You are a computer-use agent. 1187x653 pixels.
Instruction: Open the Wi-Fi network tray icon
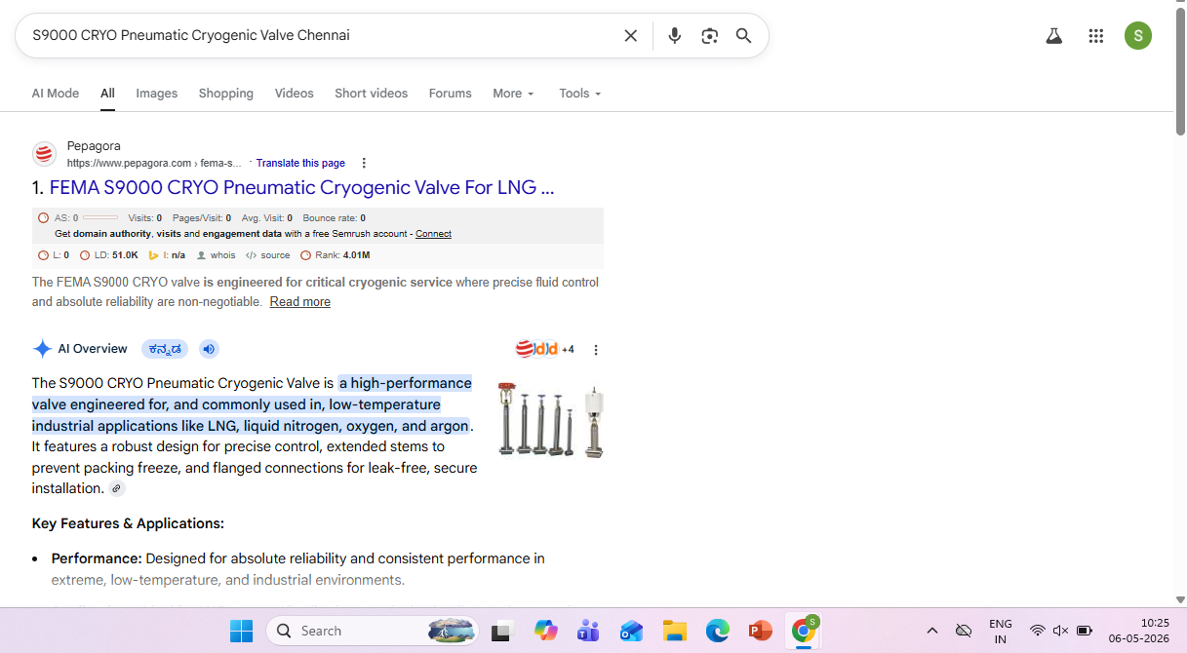pos(1038,631)
